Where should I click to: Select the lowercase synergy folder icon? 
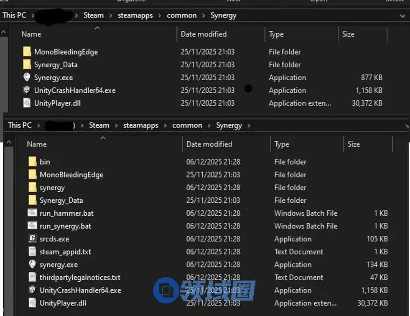pos(33,188)
